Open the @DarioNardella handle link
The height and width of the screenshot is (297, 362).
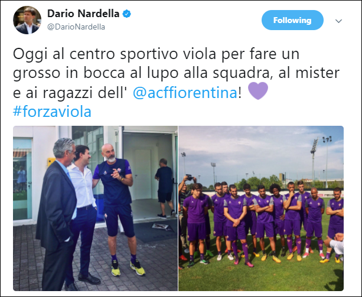pos(76,27)
